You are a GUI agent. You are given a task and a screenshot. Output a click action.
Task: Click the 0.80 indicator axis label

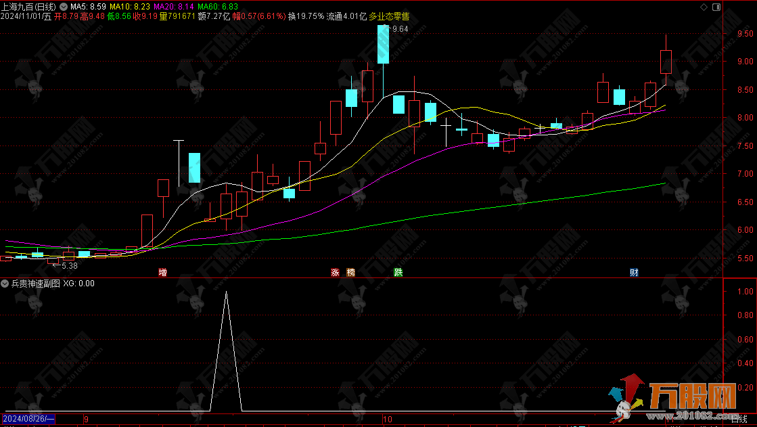(x=745, y=315)
